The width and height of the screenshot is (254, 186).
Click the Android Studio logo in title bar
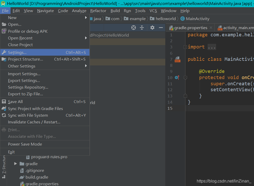[x=3, y=3]
